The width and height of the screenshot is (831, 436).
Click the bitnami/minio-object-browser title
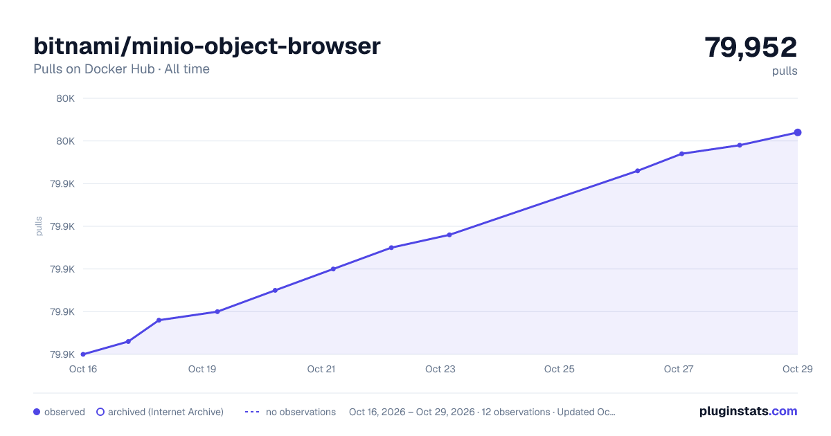tap(207, 46)
